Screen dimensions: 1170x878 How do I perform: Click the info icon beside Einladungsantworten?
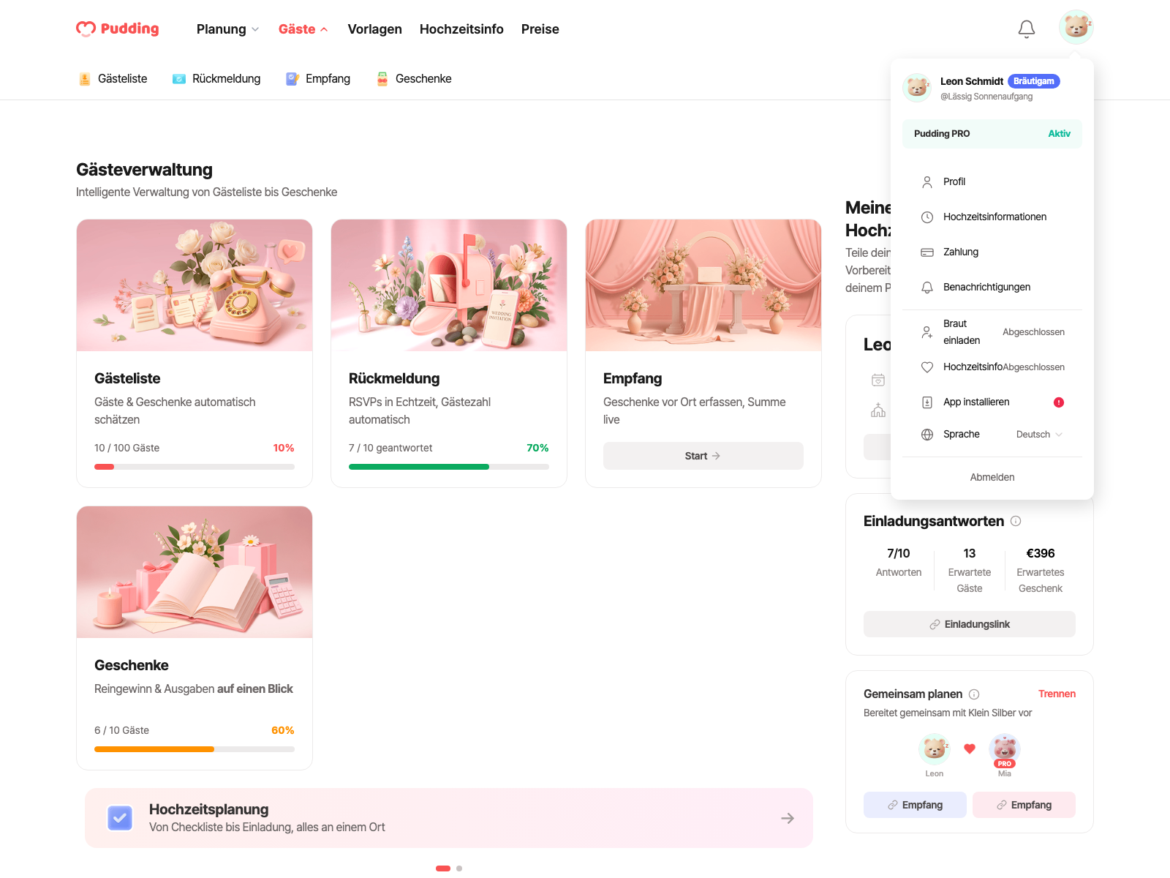[x=1016, y=521]
